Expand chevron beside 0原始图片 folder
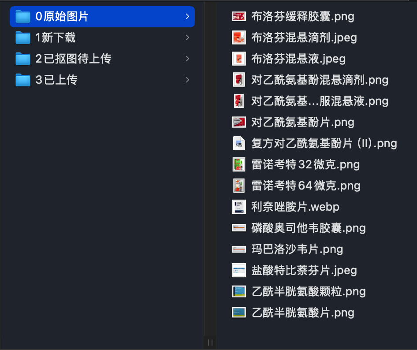 point(187,16)
